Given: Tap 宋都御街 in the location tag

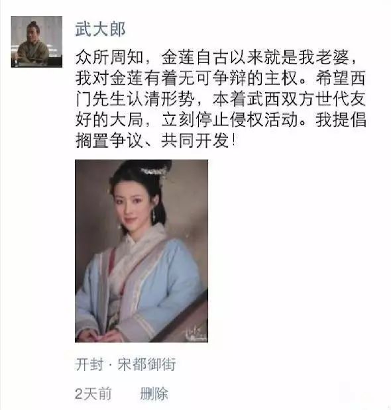Looking at the screenshot, I should click(x=146, y=364).
